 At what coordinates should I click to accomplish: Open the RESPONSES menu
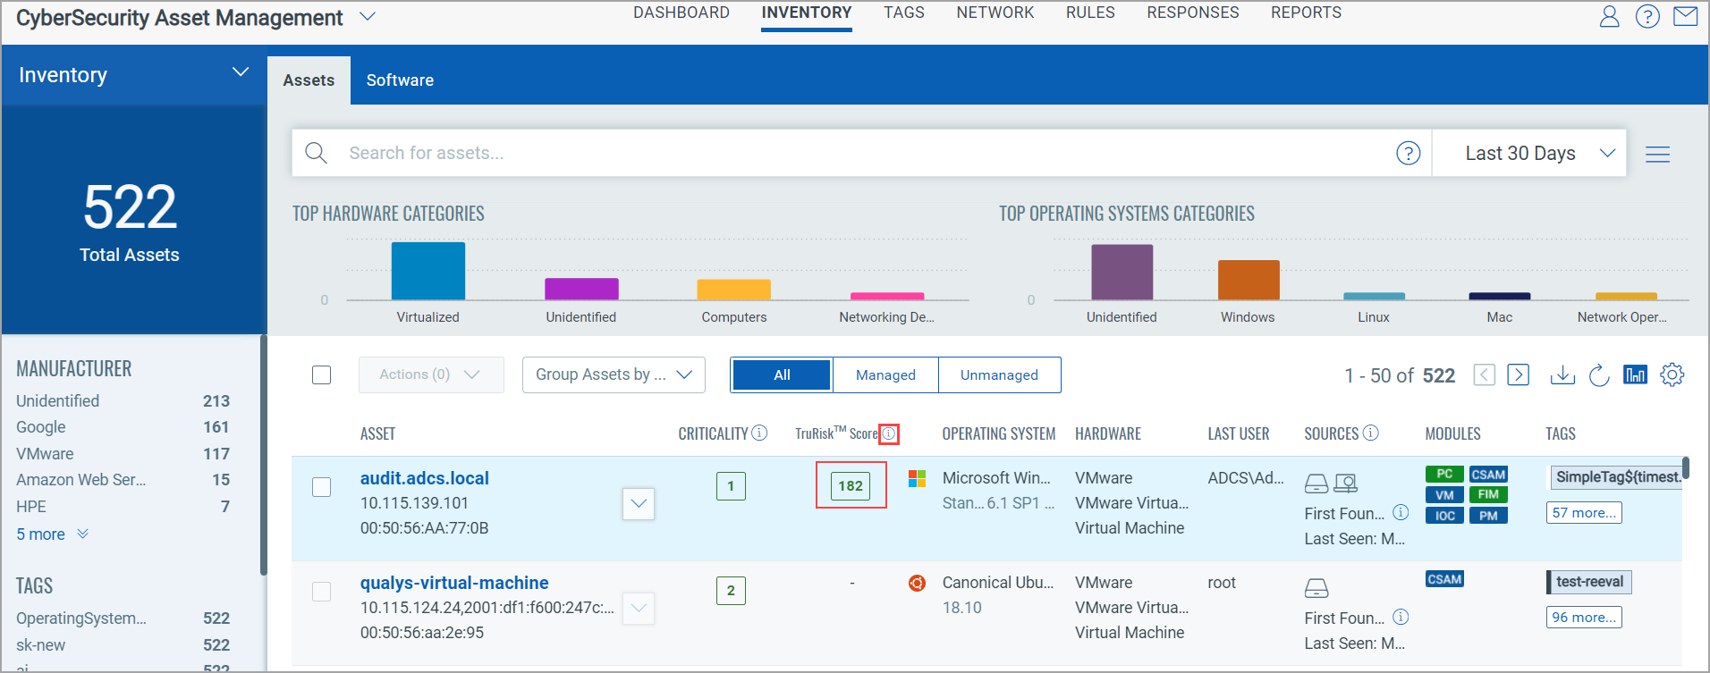[x=1193, y=13]
